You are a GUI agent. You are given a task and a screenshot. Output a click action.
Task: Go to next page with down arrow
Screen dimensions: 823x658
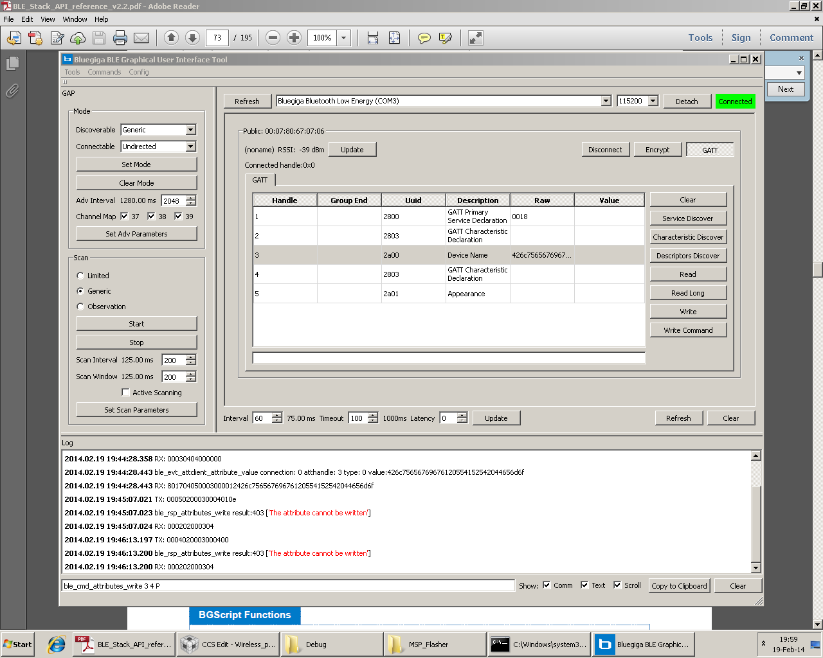tap(192, 38)
